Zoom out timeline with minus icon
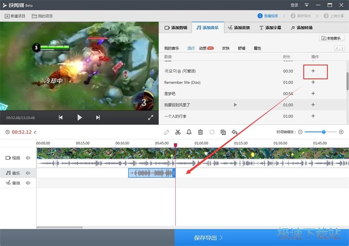The height and width of the screenshot is (246, 349). [x=300, y=132]
